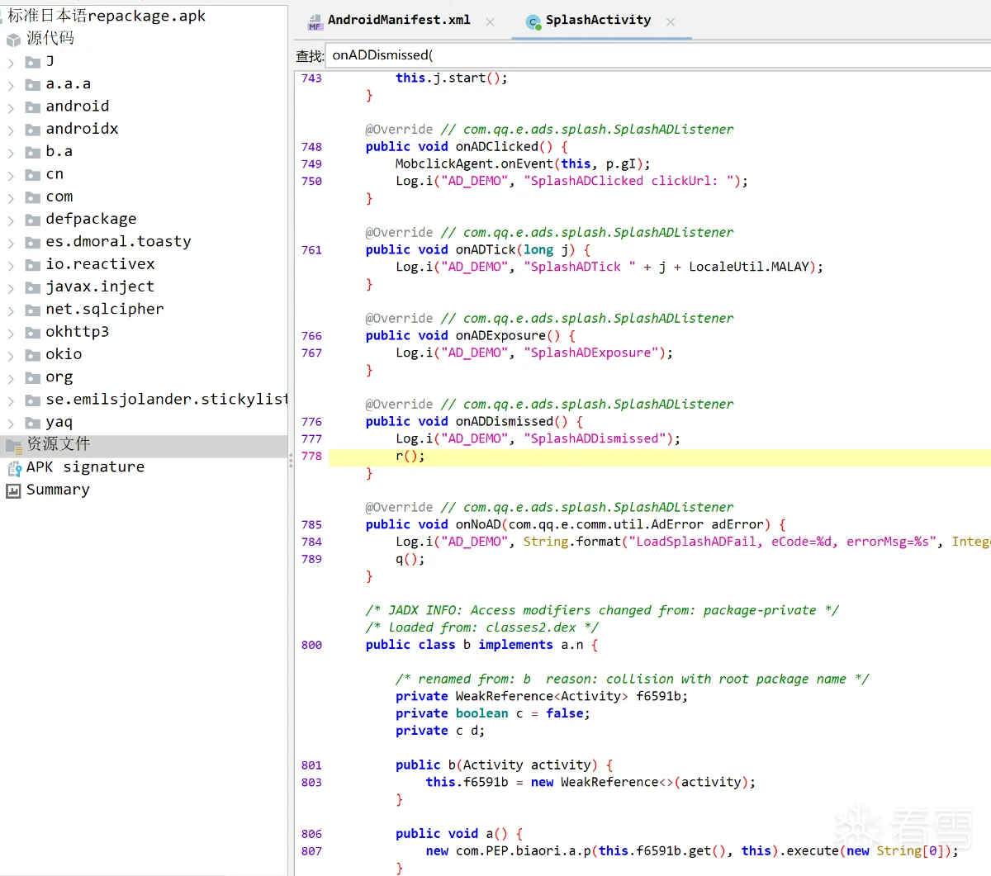
Task: Click the onADDismissed method name
Action: (x=505, y=422)
